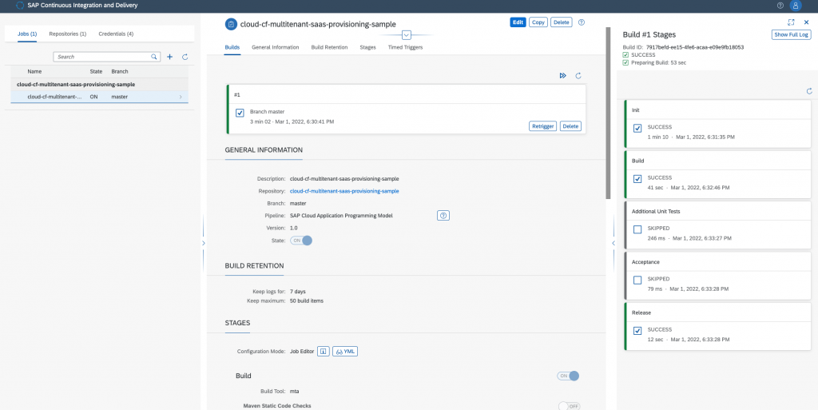
Task: Collapse the right stages pane arrow
Action: pos(613,243)
